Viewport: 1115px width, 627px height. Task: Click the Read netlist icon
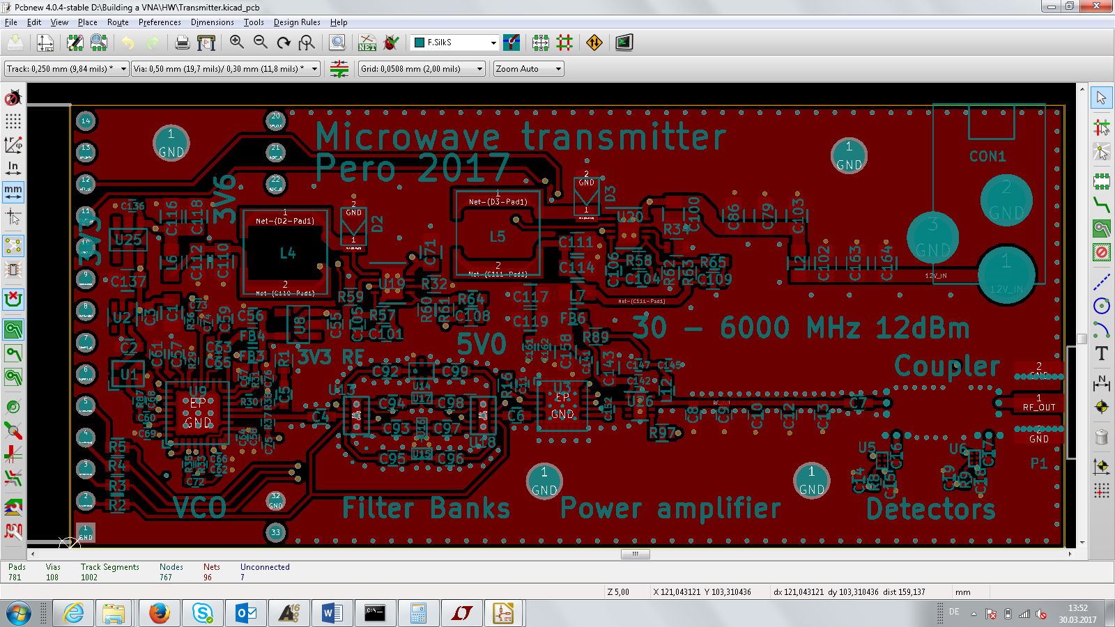click(367, 43)
